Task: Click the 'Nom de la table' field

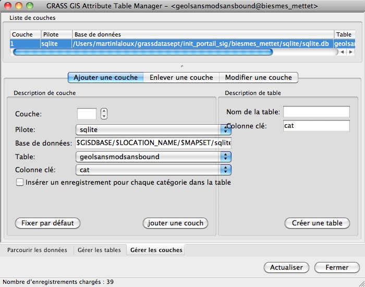Action: pos(316,112)
